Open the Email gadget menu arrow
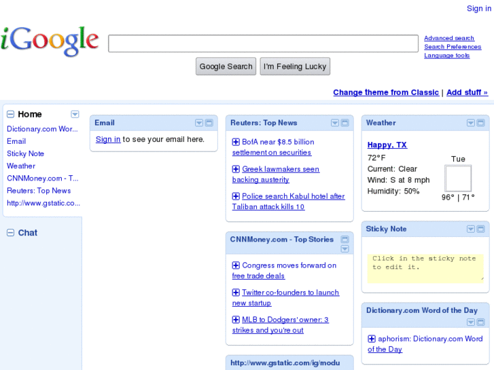The height and width of the screenshot is (370, 494). coord(199,123)
